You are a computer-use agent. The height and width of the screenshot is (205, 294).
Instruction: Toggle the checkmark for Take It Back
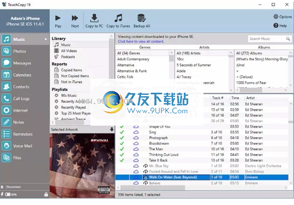tap(122, 160)
